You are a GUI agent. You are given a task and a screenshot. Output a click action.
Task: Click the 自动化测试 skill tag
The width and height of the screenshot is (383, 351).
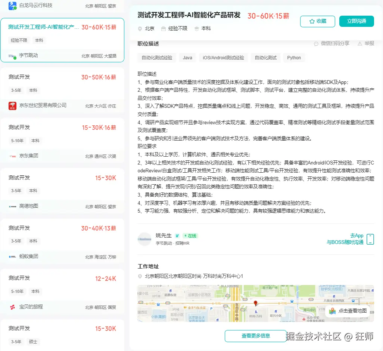pyautogui.click(x=265, y=58)
